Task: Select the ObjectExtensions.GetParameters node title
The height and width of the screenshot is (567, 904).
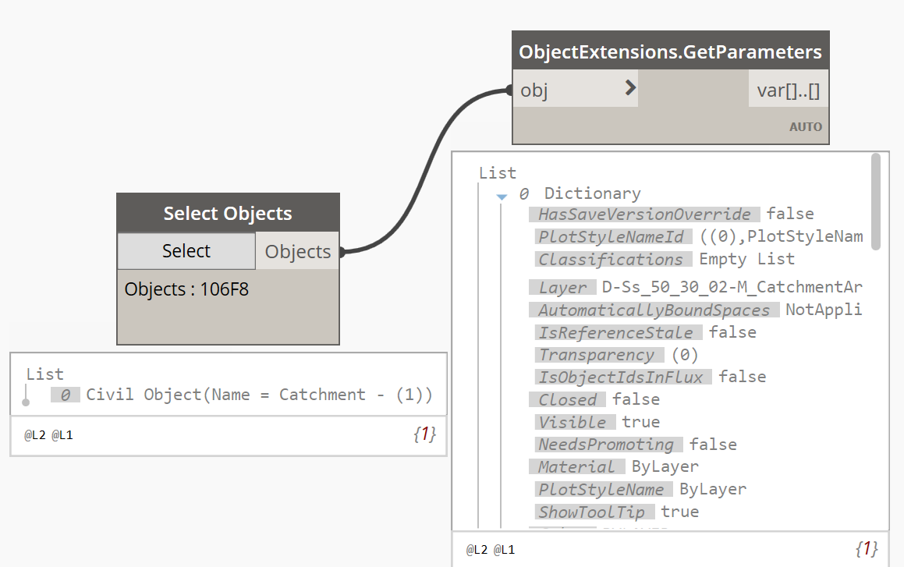Action: pos(671,51)
